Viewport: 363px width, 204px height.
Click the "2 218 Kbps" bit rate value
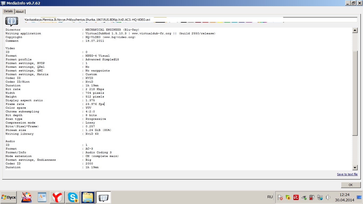coord(95,89)
